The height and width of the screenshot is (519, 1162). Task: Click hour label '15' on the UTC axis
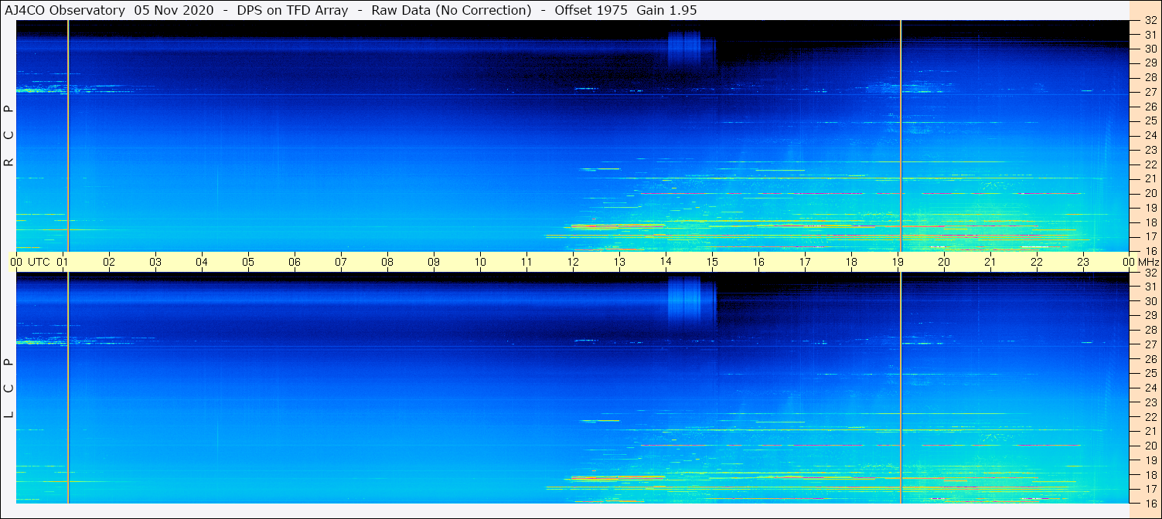[x=712, y=262]
